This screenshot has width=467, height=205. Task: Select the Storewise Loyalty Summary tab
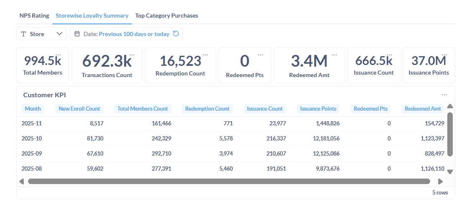pos(92,16)
